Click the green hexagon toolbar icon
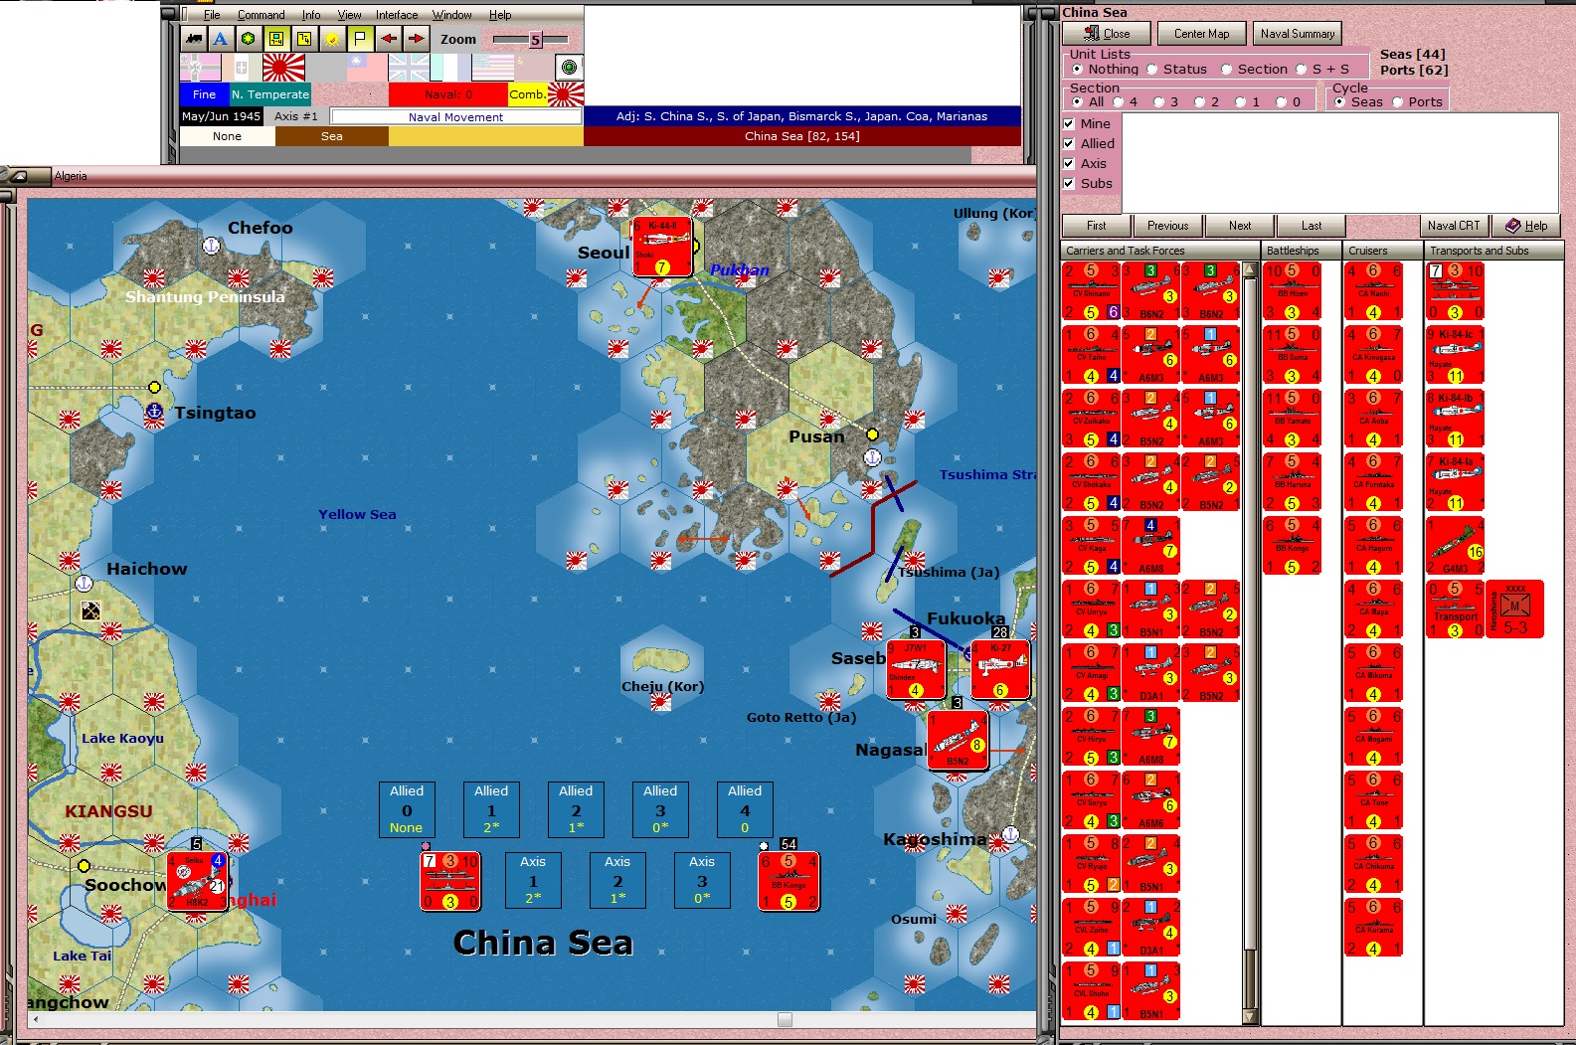 coord(249,39)
